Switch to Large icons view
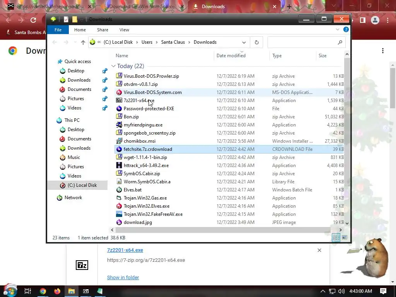Viewport: 396px width, 297px height. click(x=345, y=237)
